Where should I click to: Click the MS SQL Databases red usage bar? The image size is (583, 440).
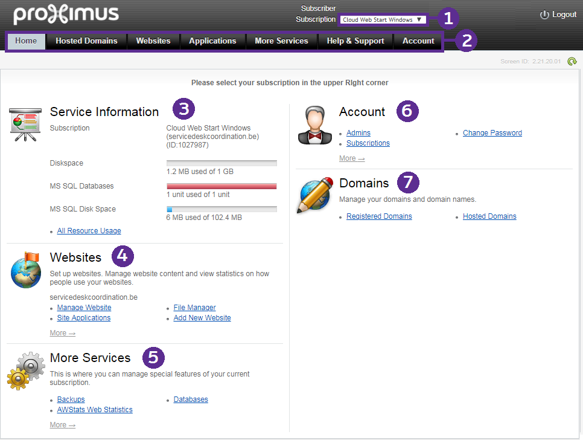pos(221,186)
